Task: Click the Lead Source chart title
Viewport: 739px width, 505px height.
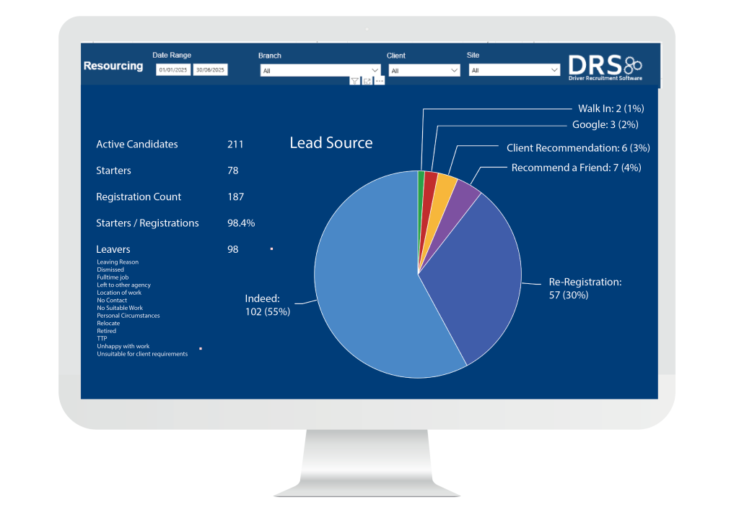Action: (331, 142)
